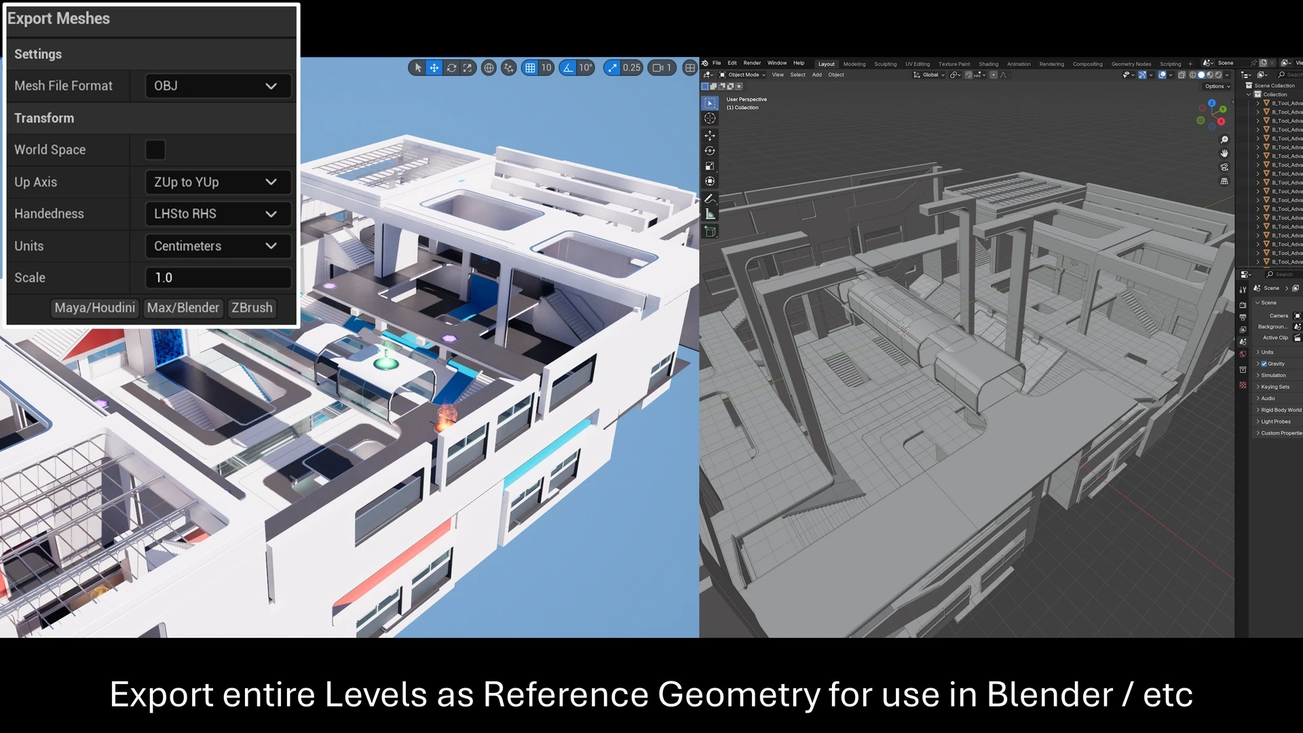
Task: Open the Render Properties tab in Blender
Action: click(x=1243, y=305)
